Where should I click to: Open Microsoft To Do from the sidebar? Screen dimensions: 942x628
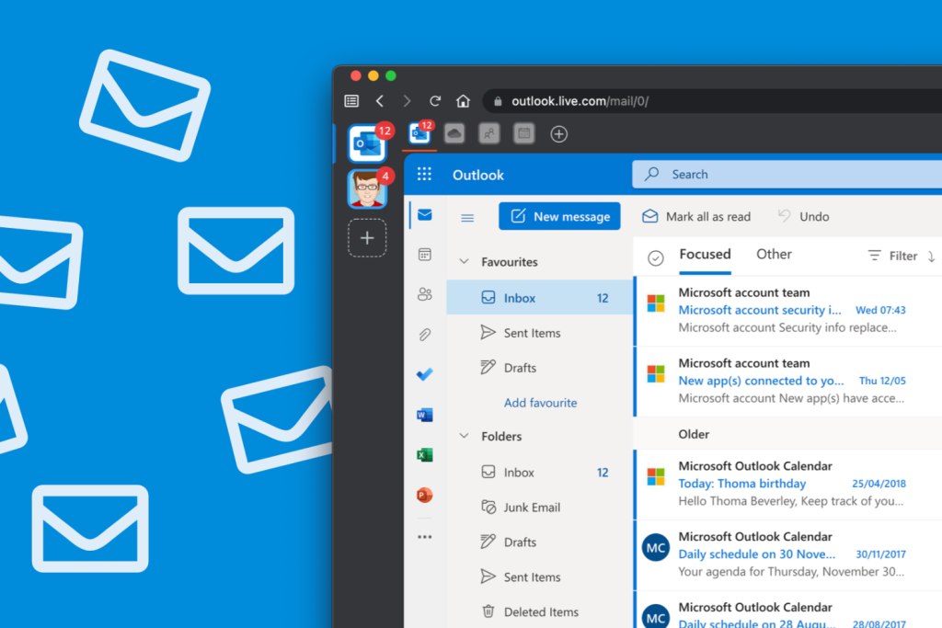tap(424, 374)
